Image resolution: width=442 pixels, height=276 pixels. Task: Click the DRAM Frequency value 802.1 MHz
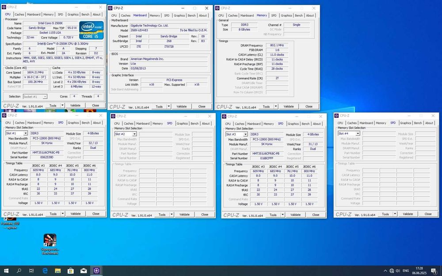(x=277, y=45)
